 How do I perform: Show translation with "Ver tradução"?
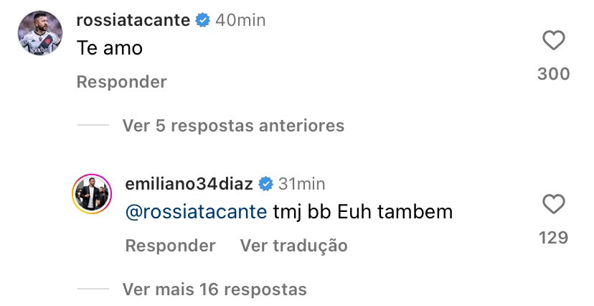pos(293,246)
